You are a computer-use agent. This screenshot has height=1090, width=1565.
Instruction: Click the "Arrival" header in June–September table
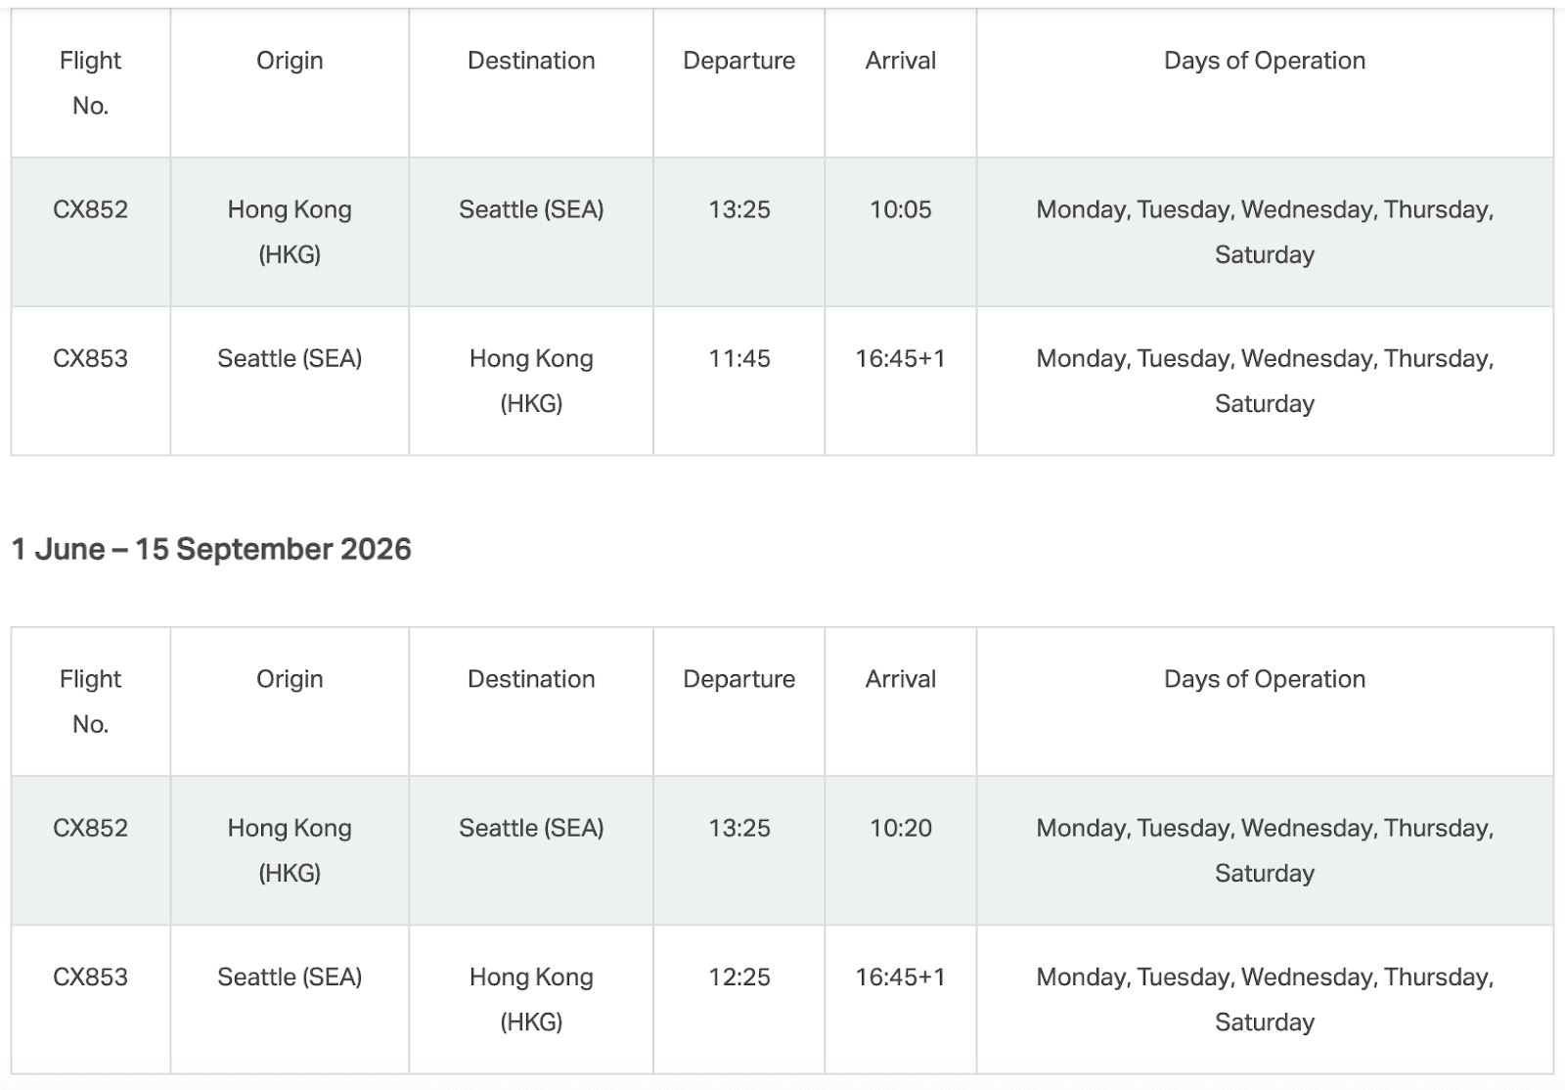[x=900, y=679]
